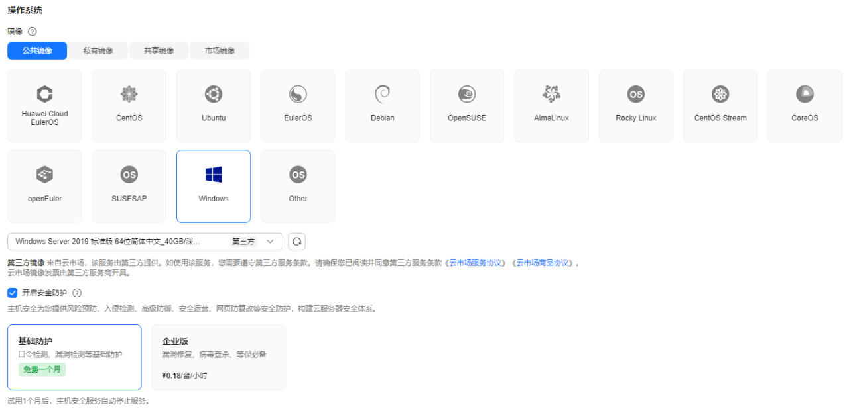The width and height of the screenshot is (849, 411).
Task: Select the Huawei Cloud EulerOS tile
Action: click(x=44, y=105)
